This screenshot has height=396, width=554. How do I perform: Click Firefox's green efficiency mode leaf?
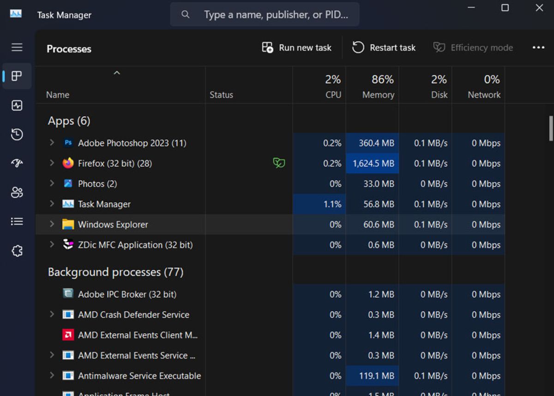(x=279, y=163)
